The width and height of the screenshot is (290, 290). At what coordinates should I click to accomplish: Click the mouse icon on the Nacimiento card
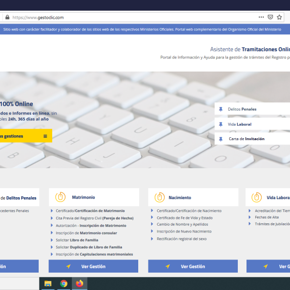pos(159,197)
